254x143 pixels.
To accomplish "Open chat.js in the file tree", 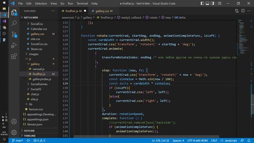I will click(35, 94).
